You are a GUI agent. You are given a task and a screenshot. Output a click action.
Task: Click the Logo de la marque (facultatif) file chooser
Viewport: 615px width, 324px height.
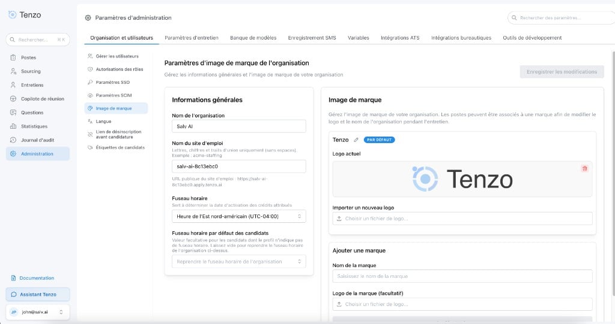point(462,304)
